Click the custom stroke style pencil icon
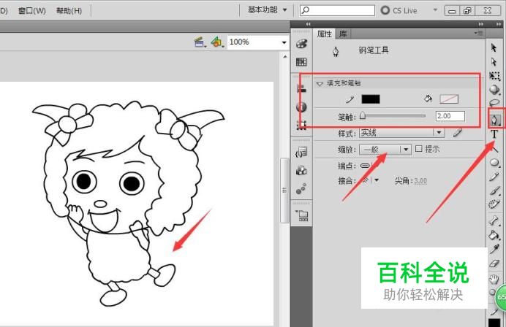This screenshot has height=327, width=506. click(457, 132)
